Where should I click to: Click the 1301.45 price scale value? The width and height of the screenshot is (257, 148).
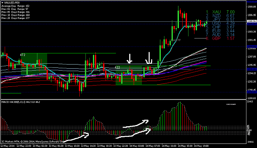coord(252,40)
